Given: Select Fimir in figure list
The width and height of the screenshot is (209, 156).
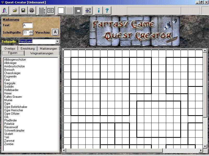Looking at the screenshot, I should pos(7,80).
